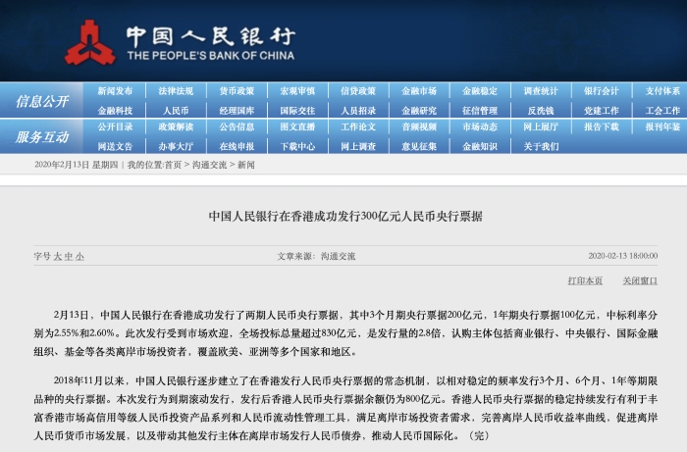The width and height of the screenshot is (687, 452).
Task: Click the 服务互动 section header
Action: point(42,137)
